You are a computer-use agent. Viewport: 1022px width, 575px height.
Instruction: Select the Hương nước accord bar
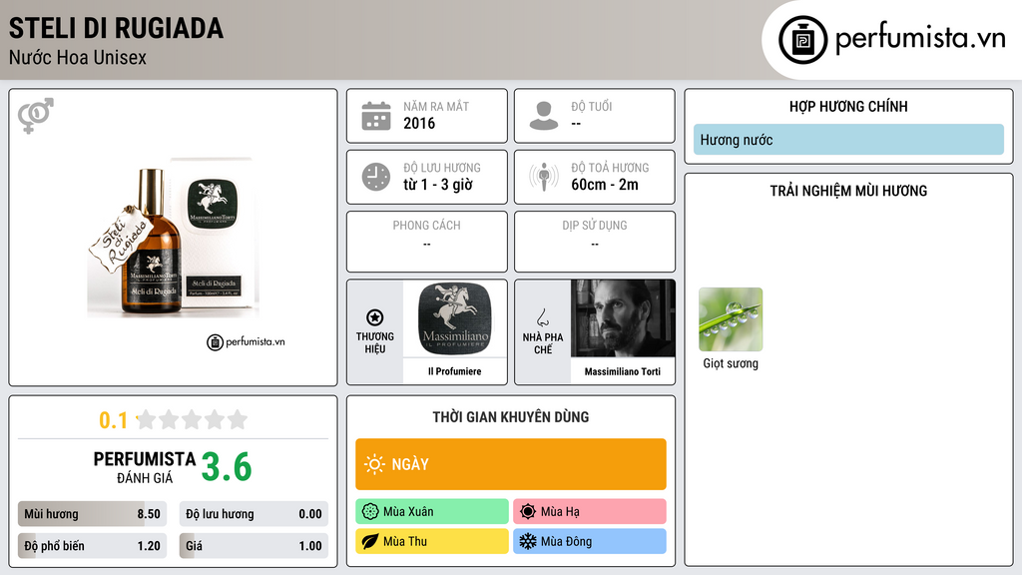[848, 140]
